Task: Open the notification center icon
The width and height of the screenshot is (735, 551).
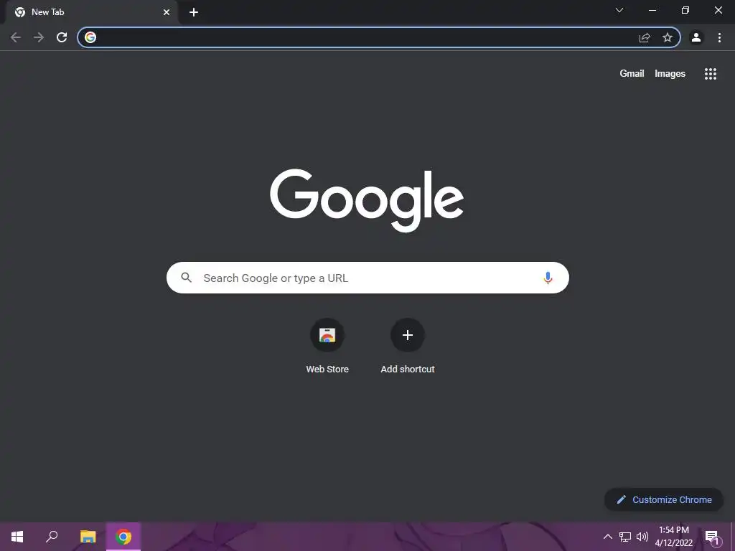Action: pos(712,537)
